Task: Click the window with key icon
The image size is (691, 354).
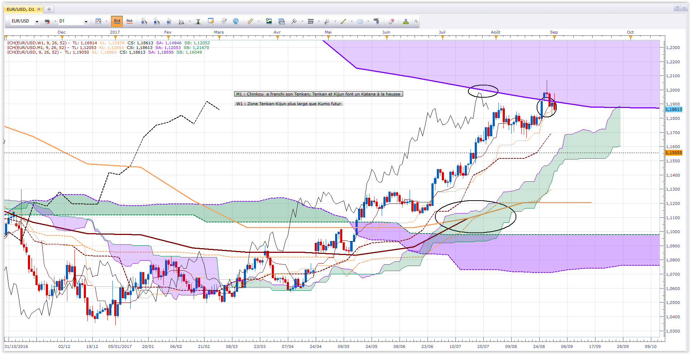Action: click(x=211, y=21)
